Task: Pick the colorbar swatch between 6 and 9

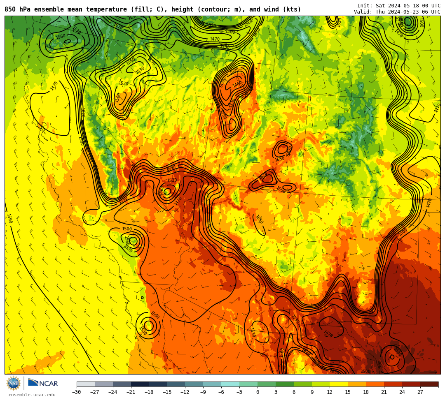Action: coord(303,384)
